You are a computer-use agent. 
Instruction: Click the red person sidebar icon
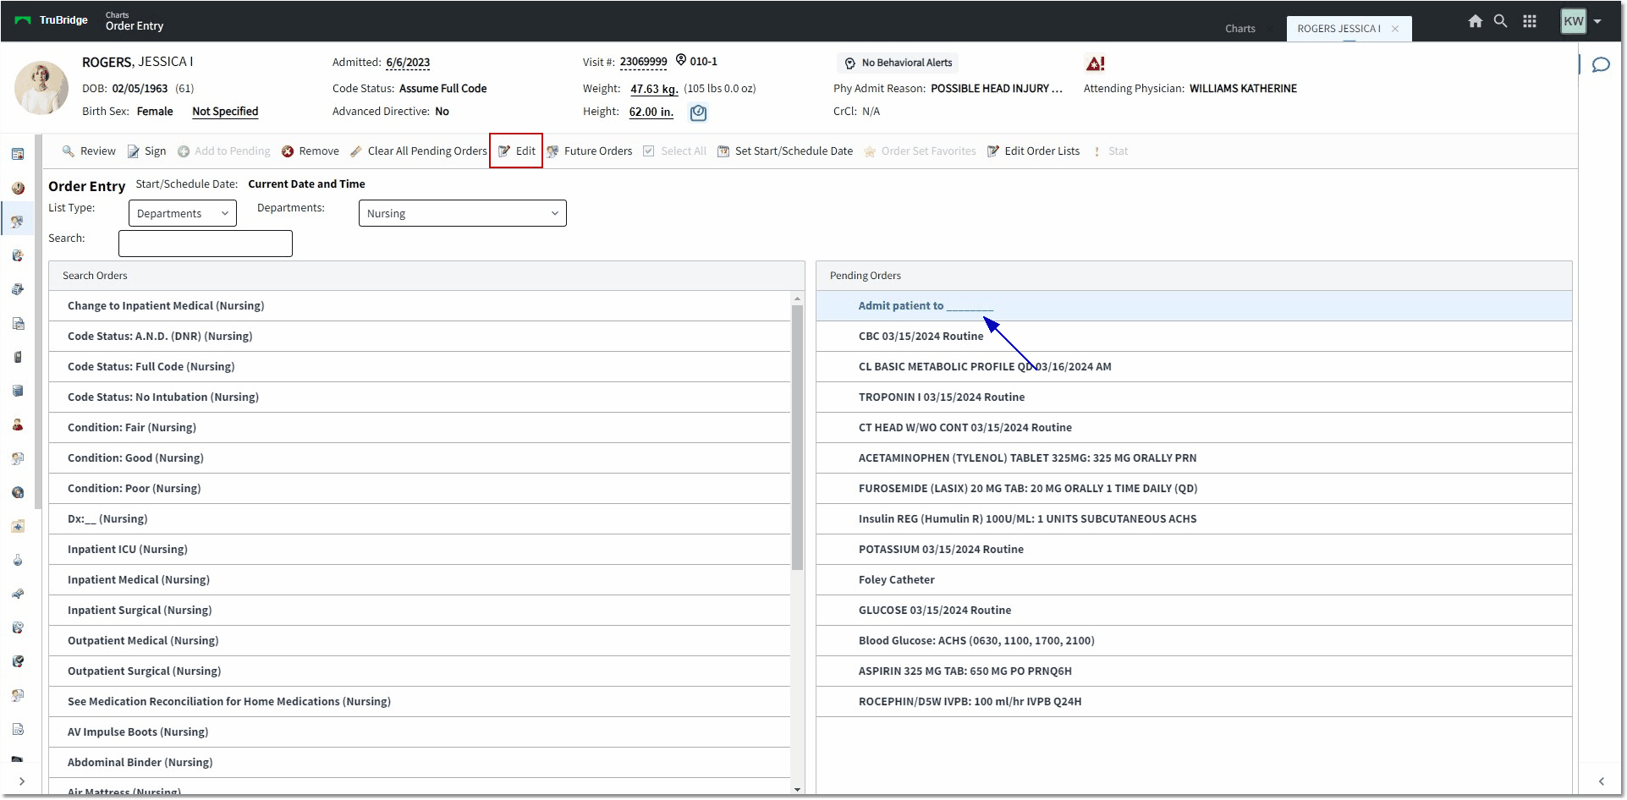click(18, 425)
